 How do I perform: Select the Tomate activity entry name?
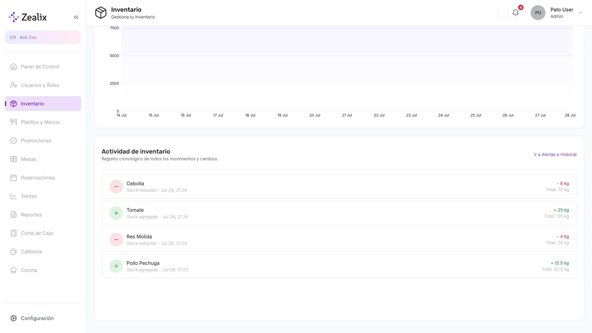[x=135, y=210]
